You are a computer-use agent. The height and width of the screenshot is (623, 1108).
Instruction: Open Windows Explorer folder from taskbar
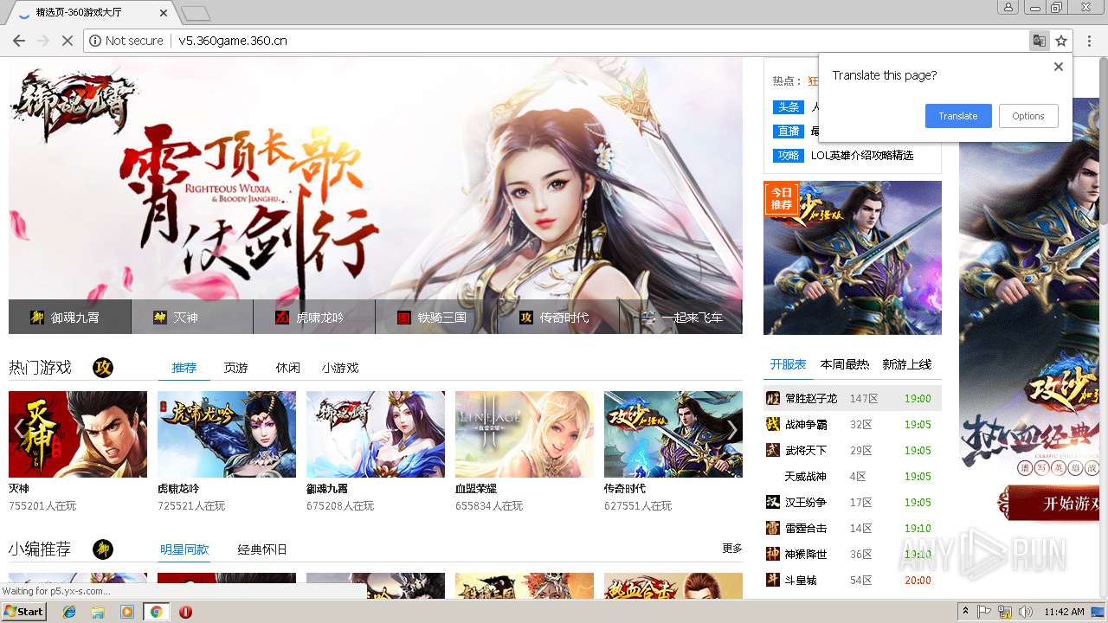pyautogui.click(x=98, y=612)
